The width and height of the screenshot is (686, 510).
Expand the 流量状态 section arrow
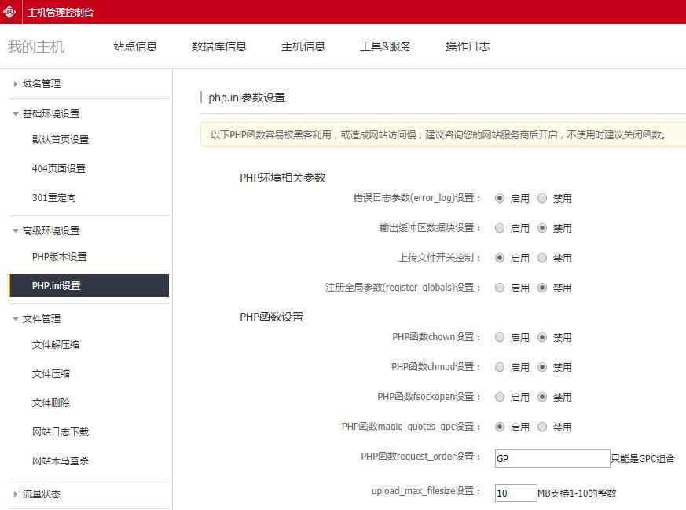(15, 494)
